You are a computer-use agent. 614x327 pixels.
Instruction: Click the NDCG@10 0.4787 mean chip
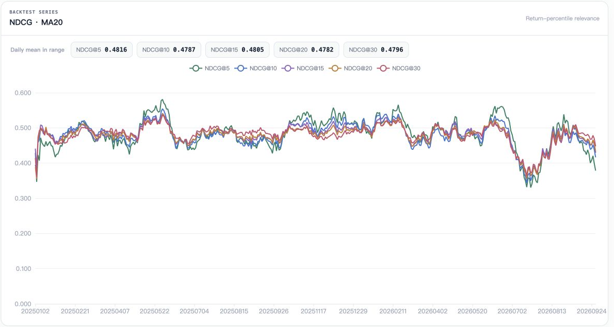169,49
